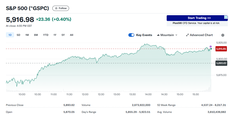Click the 5,875.00 price axis label

click(x=221, y=75)
